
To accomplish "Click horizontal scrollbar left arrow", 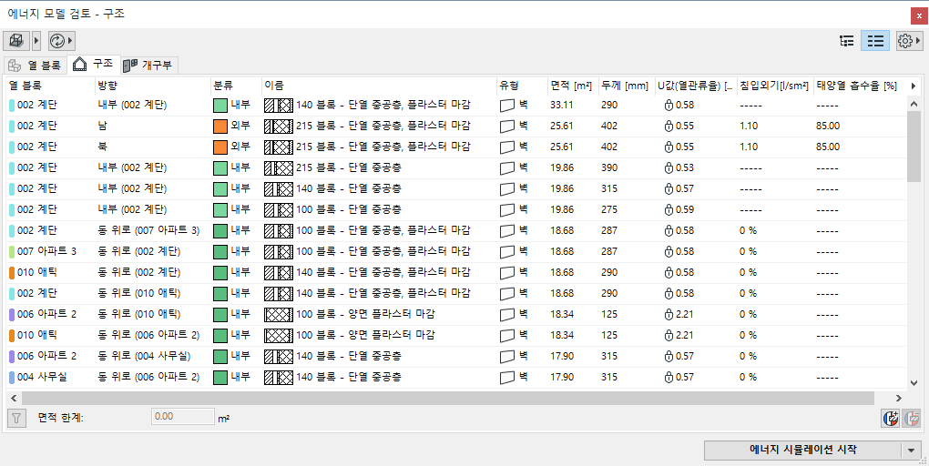I will (x=13, y=398).
